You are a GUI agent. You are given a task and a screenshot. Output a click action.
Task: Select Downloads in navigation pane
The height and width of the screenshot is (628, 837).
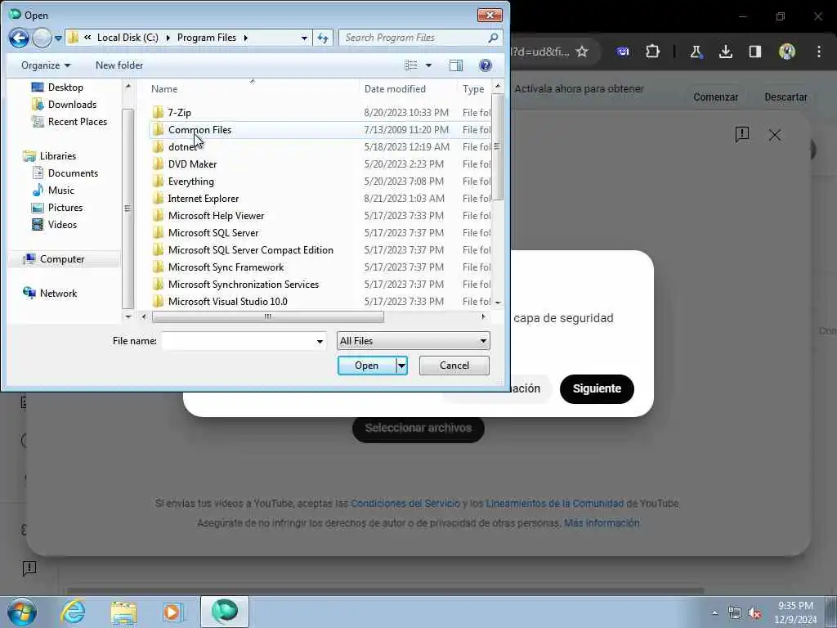tap(72, 104)
